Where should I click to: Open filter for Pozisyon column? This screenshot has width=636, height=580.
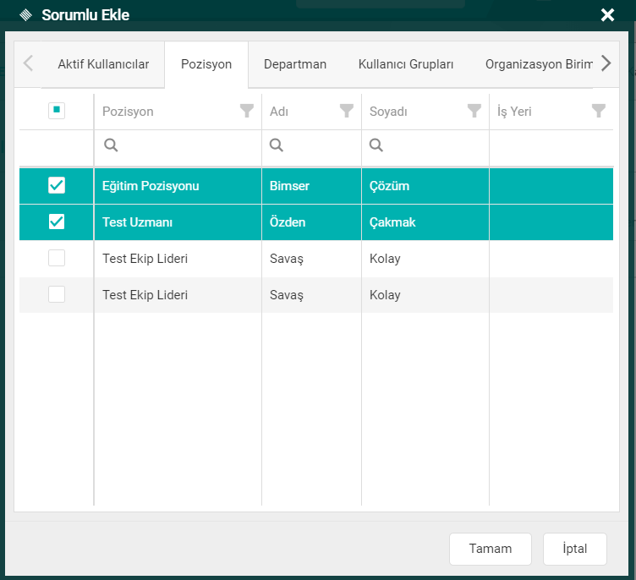click(x=246, y=111)
